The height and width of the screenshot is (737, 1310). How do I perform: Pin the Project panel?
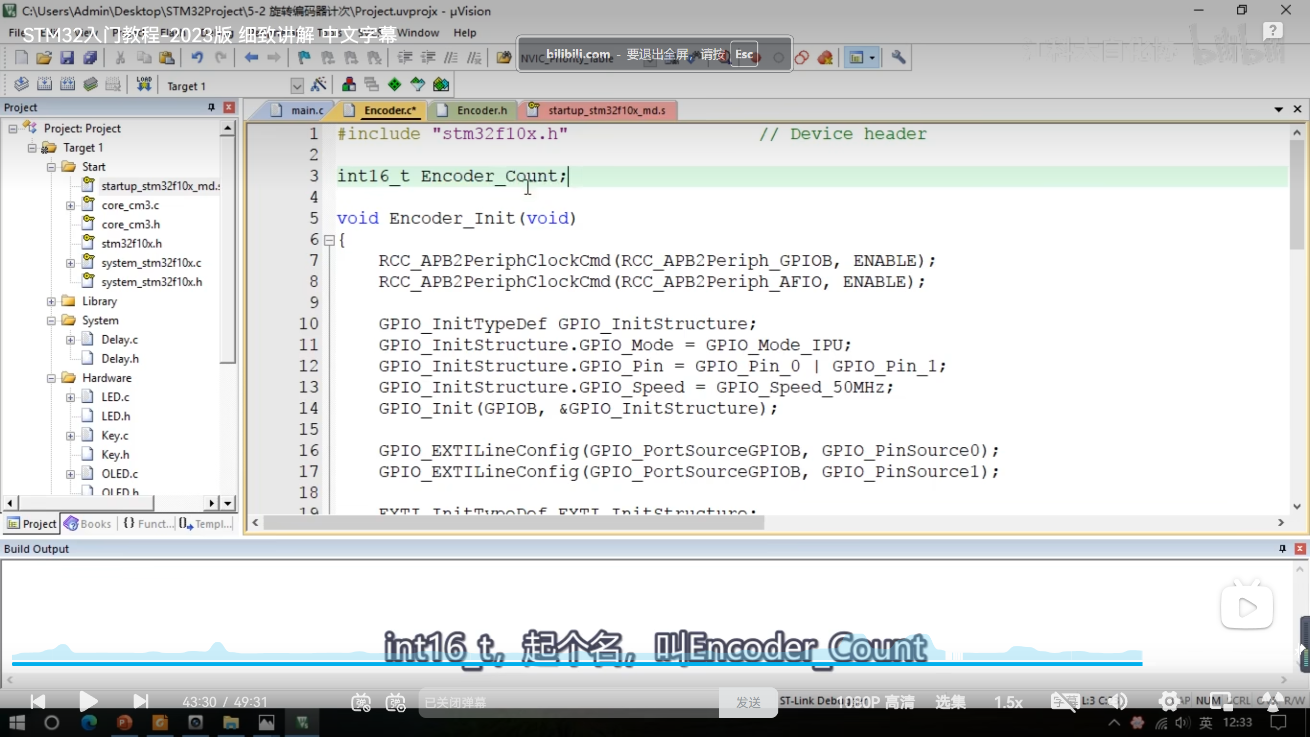(211, 107)
